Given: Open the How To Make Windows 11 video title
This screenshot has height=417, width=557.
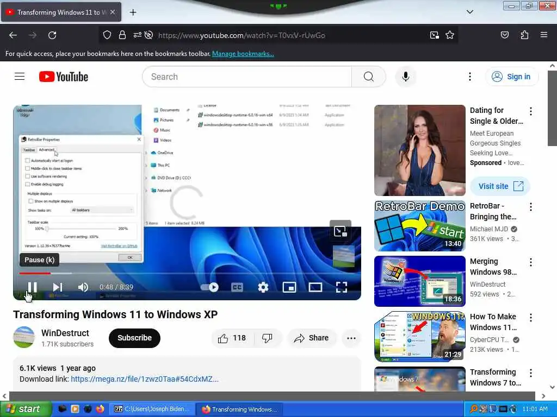Looking at the screenshot, I should point(493,322).
